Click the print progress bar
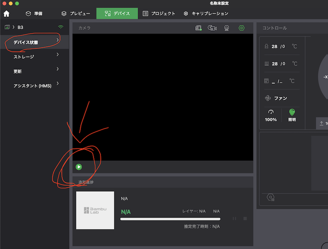328x249 pixels. tap(170, 219)
